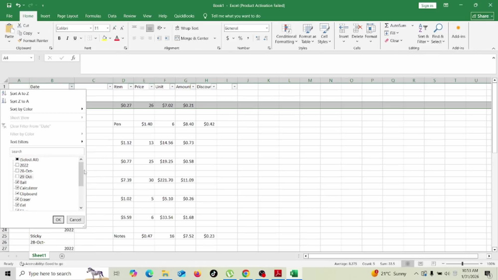Open Format as Table
Image resolution: width=498 pixels, height=280 pixels.
pos(307,34)
